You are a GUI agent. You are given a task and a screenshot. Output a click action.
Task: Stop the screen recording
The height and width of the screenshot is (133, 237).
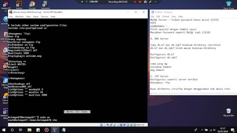click(140, 2)
